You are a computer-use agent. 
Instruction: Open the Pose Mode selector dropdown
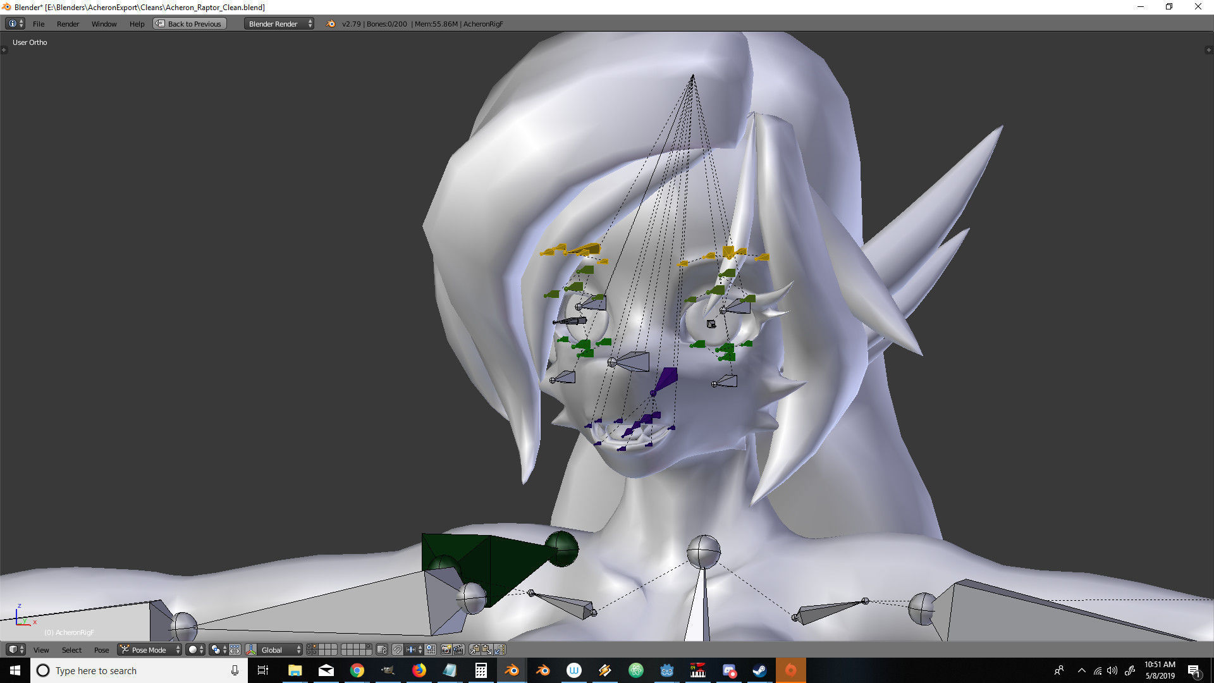[149, 649]
